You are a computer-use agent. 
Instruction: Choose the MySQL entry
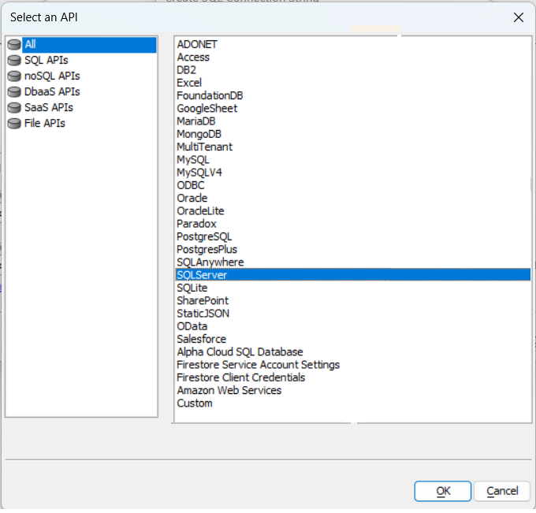[x=193, y=160]
